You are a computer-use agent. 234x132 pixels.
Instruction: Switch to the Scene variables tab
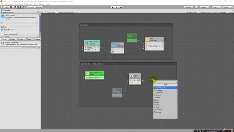tap(20, 39)
